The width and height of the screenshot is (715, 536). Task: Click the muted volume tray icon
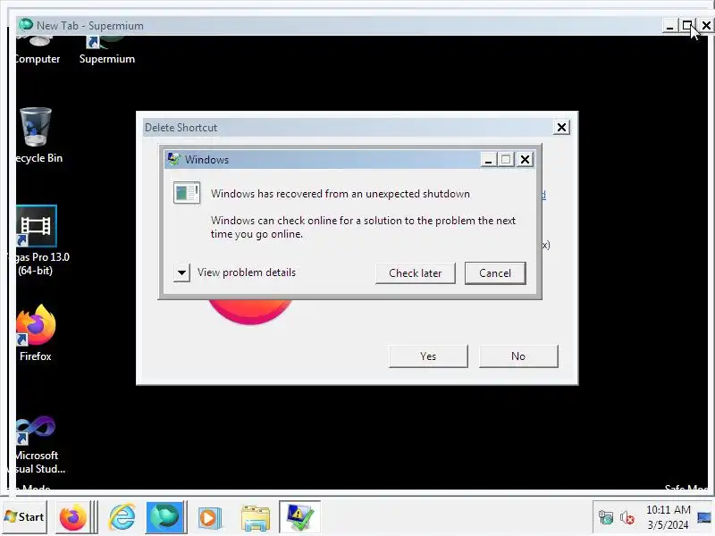(627, 518)
